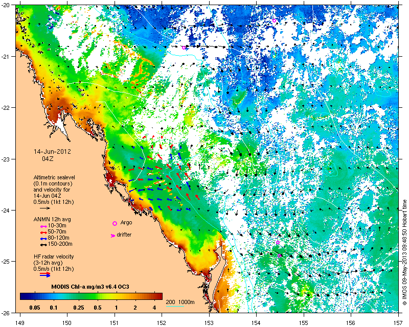Click the 'ANMN 12h avg' legend heading

coord(52,219)
